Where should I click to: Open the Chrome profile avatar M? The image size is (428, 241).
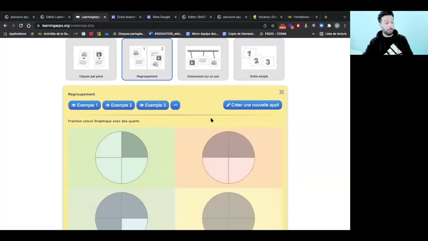337,25
